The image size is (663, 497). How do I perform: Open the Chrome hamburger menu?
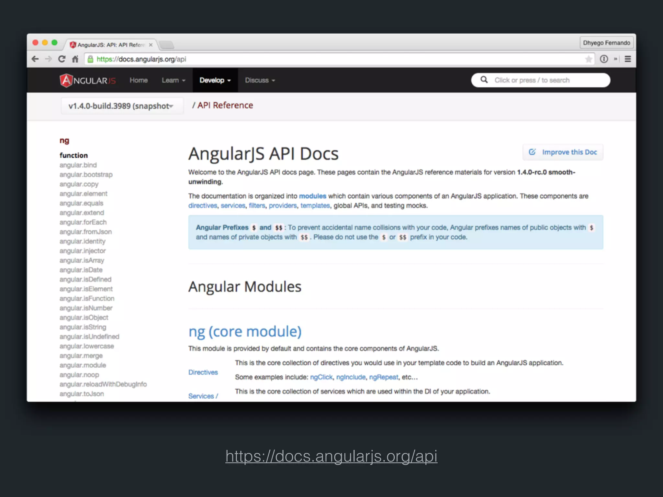coord(628,59)
